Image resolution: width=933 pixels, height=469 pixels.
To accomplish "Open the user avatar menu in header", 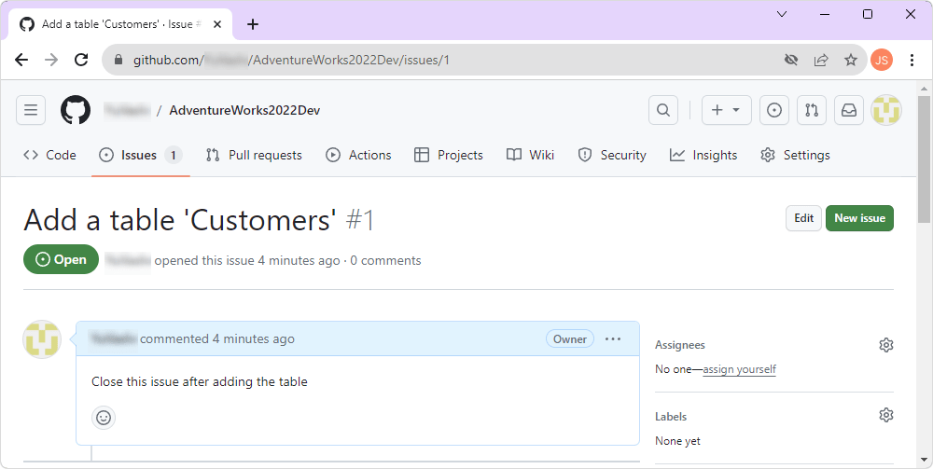I will [x=886, y=110].
